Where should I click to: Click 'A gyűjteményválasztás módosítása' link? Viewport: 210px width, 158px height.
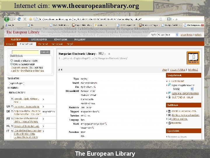(x=27, y=71)
